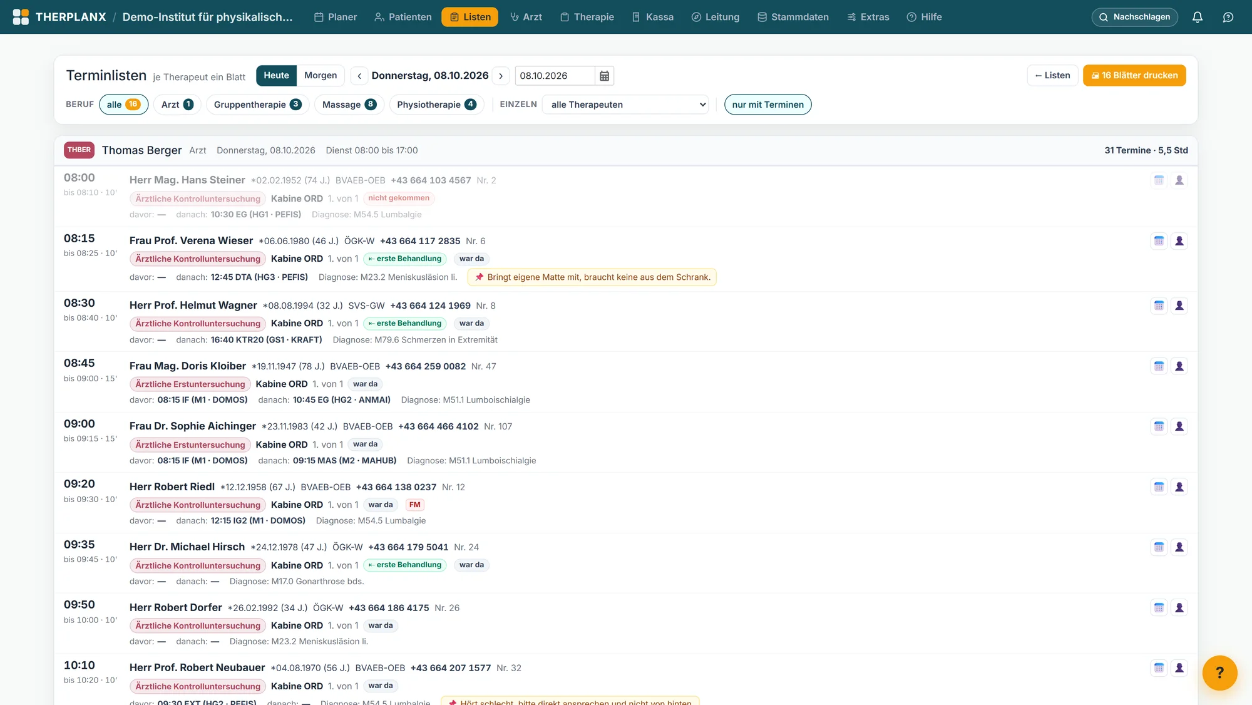This screenshot has height=705, width=1252.
Task: Open the chat help icon in header
Action: tap(1228, 17)
